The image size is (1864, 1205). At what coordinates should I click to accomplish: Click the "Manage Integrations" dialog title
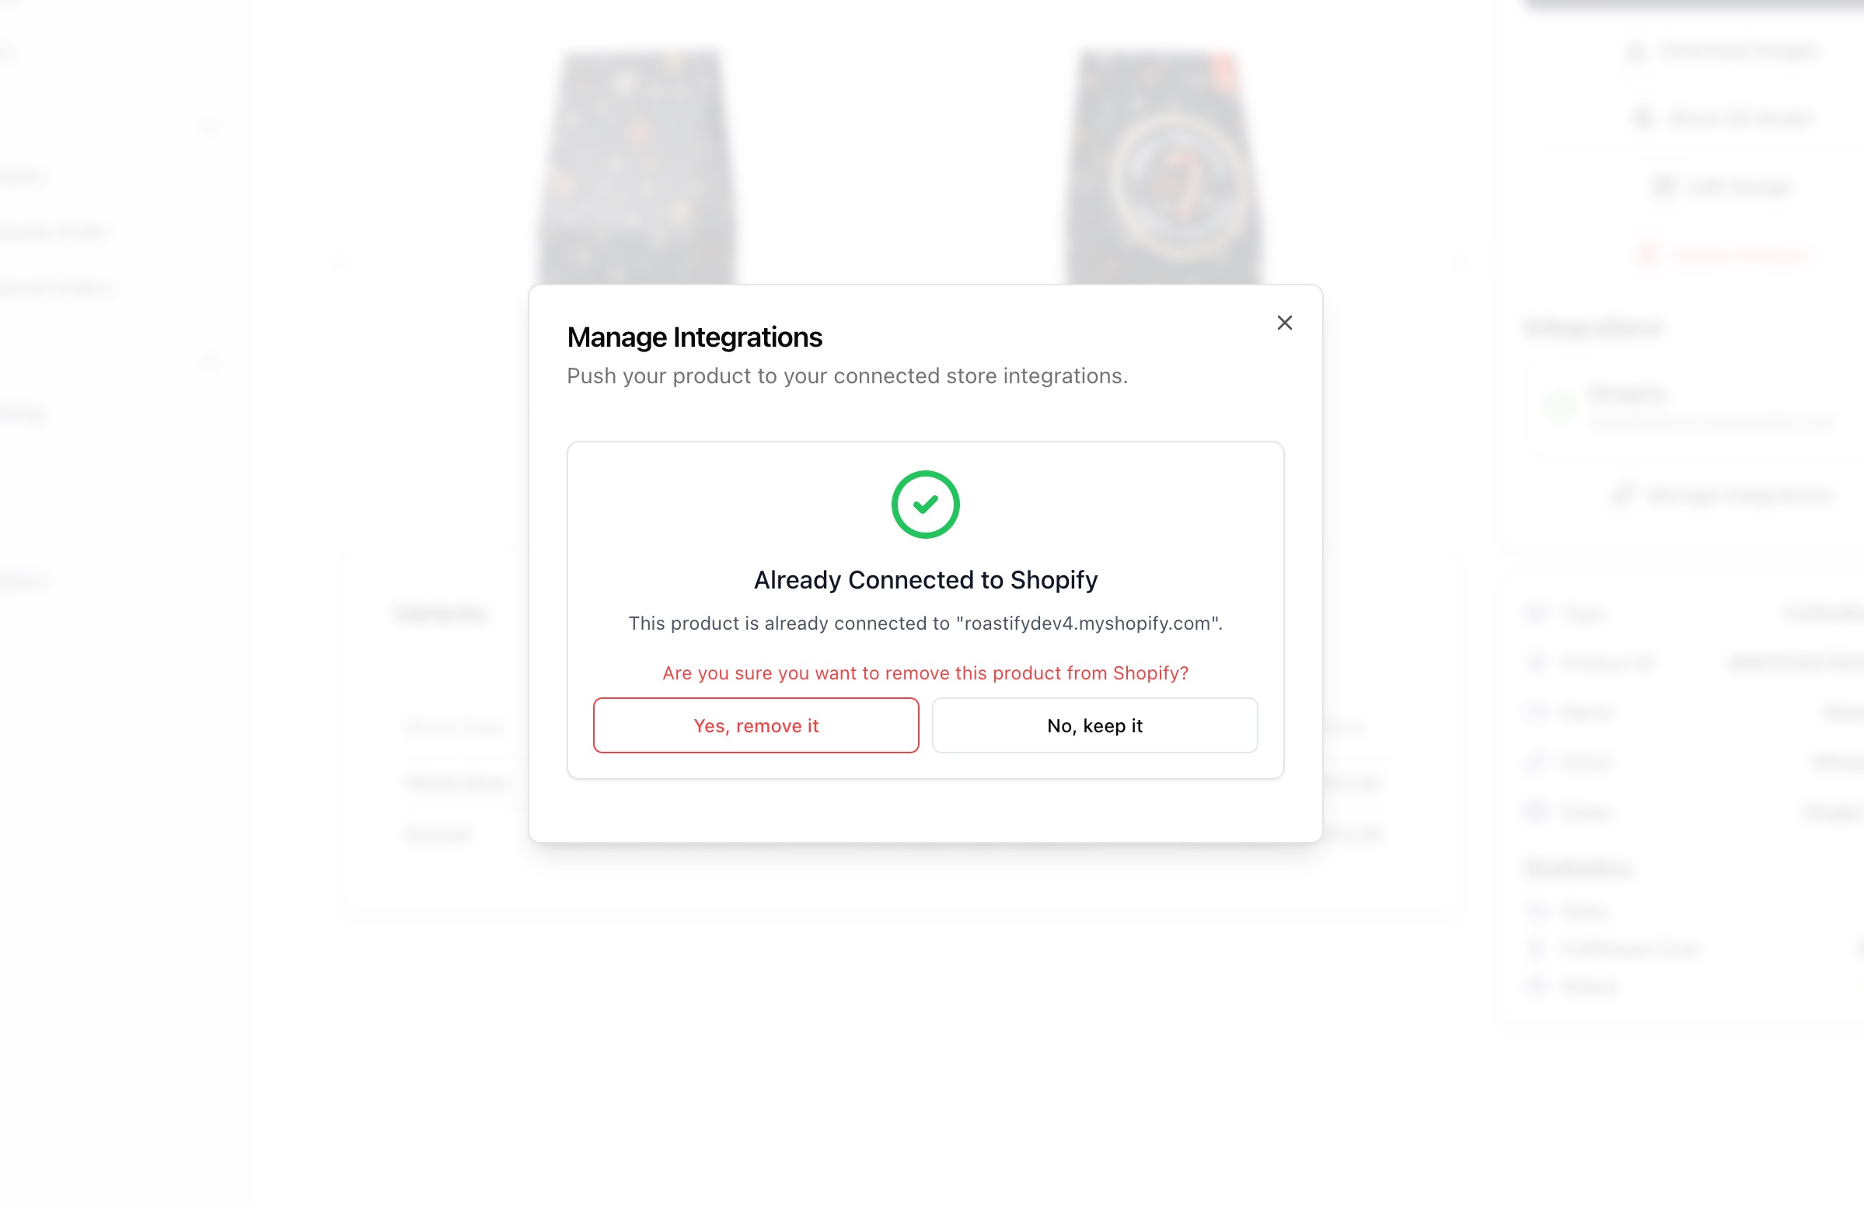pos(694,337)
